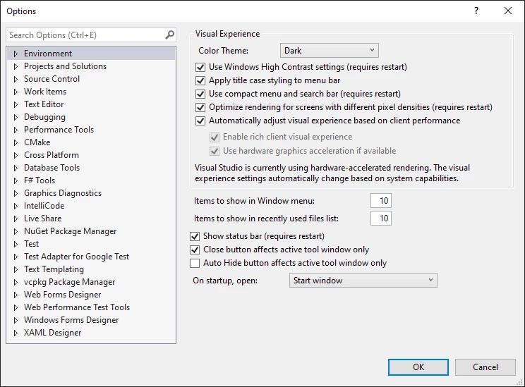The height and width of the screenshot is (387, 525).
Task: Expand the XAML Designer arrow
Action: tap(16, 333)
